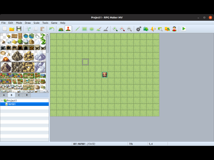This screenshot has height=160, width=214.
Task: Click the tileset palette down scroll arrow
Action: pyautogui.click(x=47, y=91)
